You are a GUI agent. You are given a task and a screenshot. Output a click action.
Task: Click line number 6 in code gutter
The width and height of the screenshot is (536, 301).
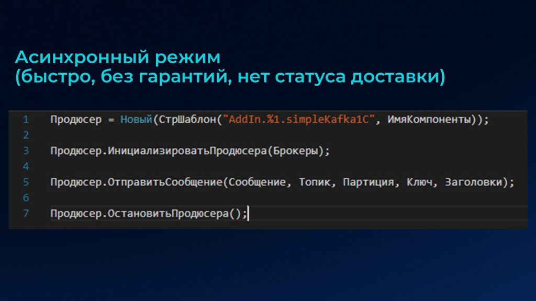point(26,198)
